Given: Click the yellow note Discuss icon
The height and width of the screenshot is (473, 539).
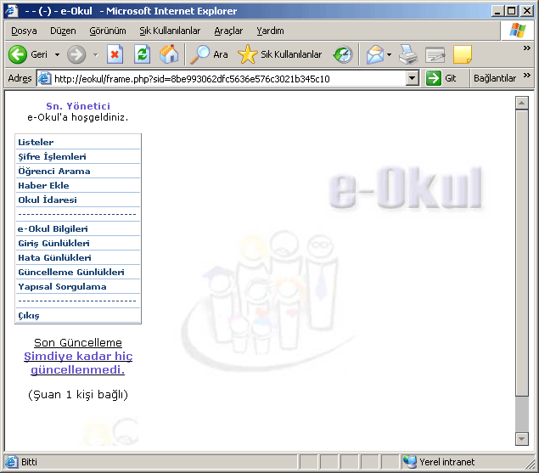Looking at the screenshot, I should [463, 54].
